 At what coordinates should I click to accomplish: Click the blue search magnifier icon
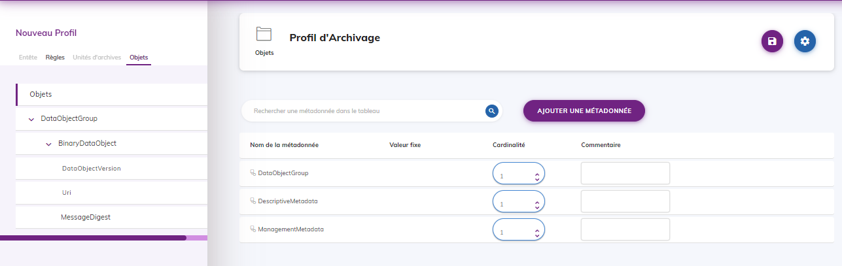(x=492, y=111)
